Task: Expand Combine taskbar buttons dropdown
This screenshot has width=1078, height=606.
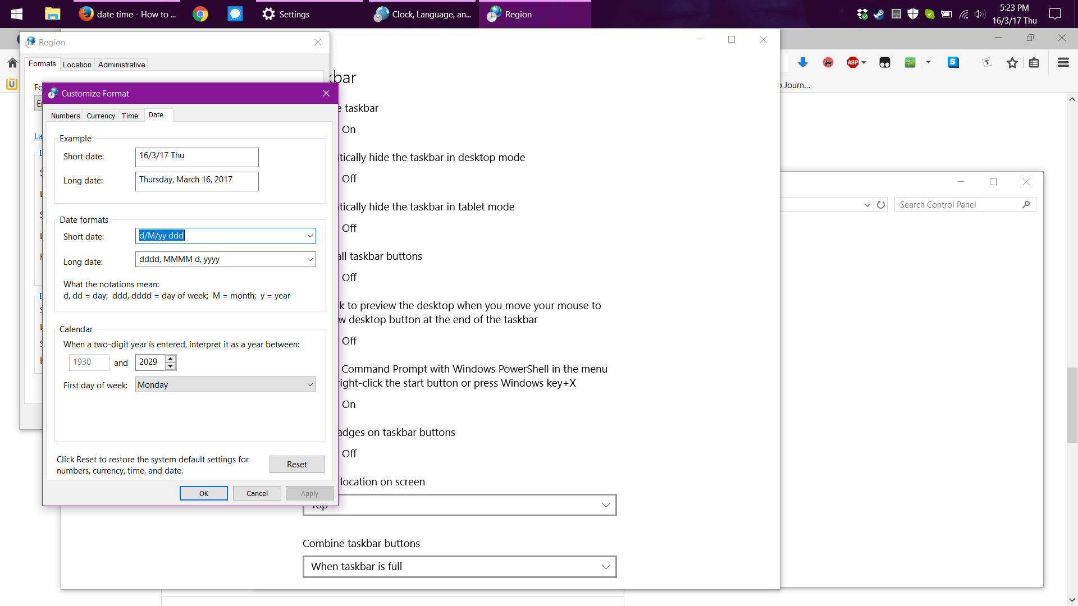Action: tap(606, 567)
